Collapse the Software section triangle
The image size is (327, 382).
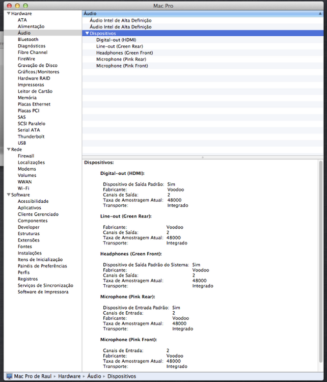tap(9, 195)
